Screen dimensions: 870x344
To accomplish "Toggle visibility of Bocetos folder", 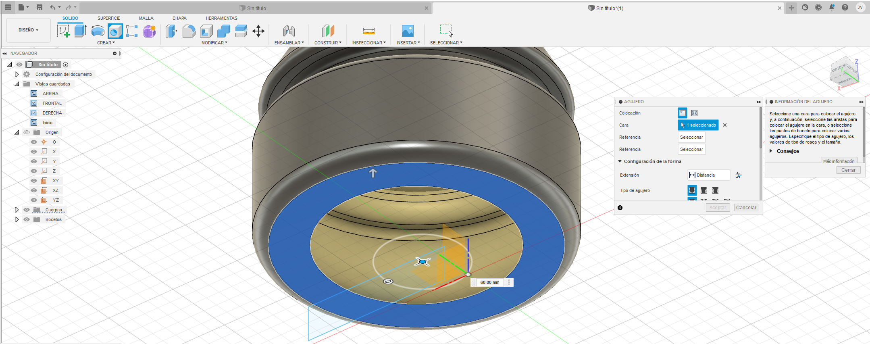I will (x=27, y=219).
